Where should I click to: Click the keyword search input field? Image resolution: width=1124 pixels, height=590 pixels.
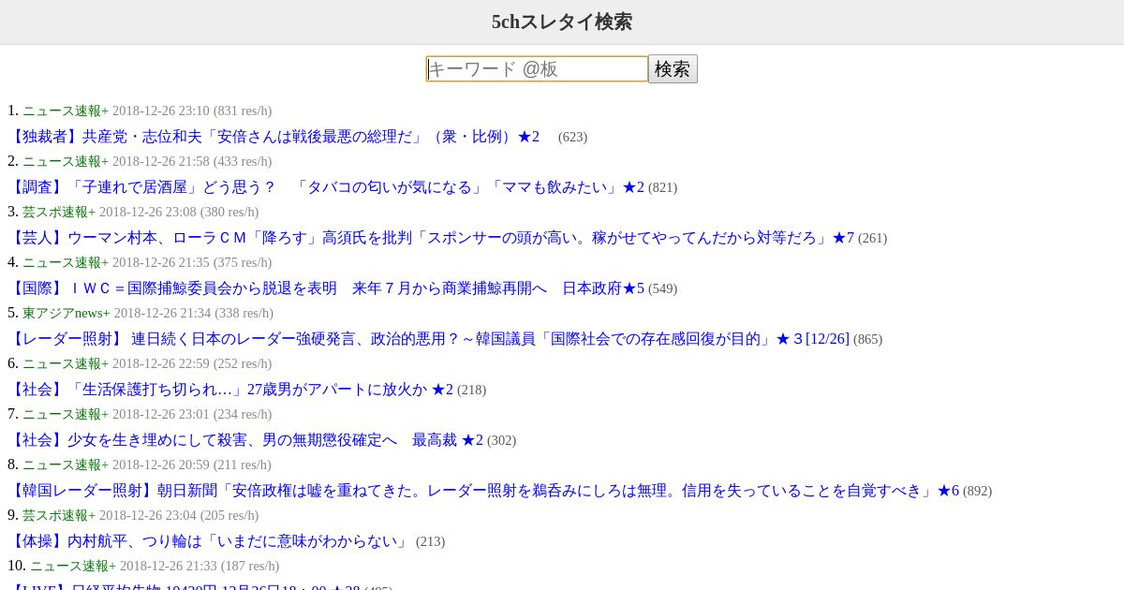pos(537,68)
